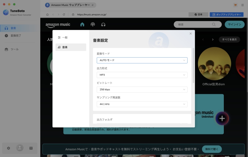Click the address bar URL field

[92, 15]
